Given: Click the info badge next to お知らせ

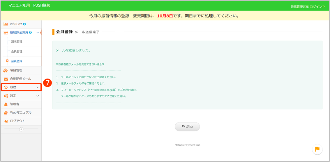Looking at the screenshot, I should tap(24, 24).
